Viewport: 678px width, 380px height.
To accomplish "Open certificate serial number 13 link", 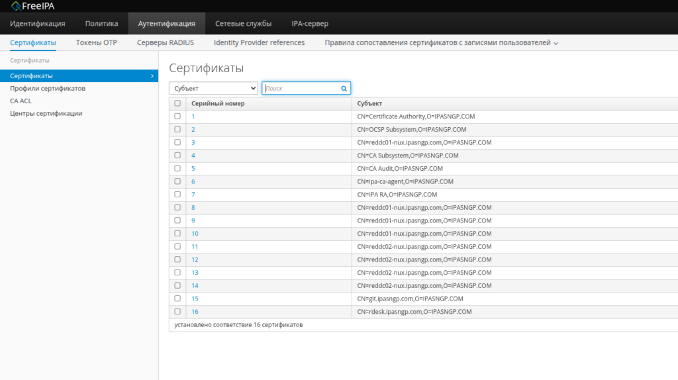I will (x=195, y=272).
